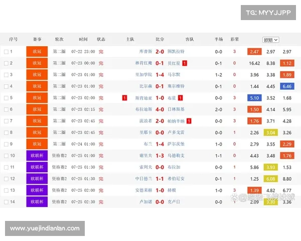Click the red card badge next to 布星
This screenshot has width=301, height=241.
click(x=180, y=98)
